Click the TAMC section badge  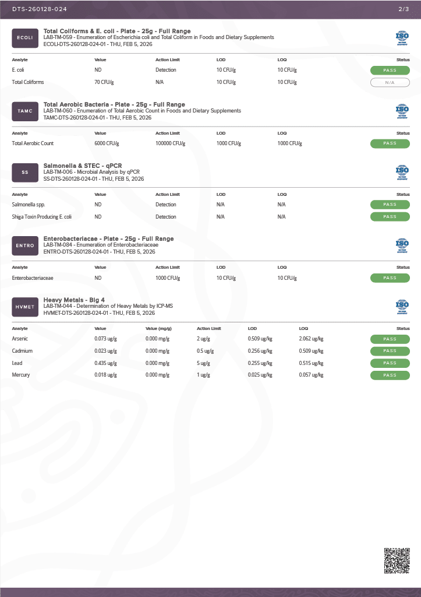tap(25, 111)
